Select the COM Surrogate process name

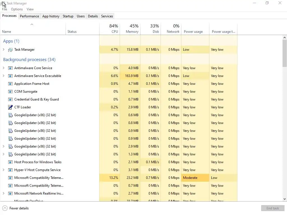tap(26, 92)
